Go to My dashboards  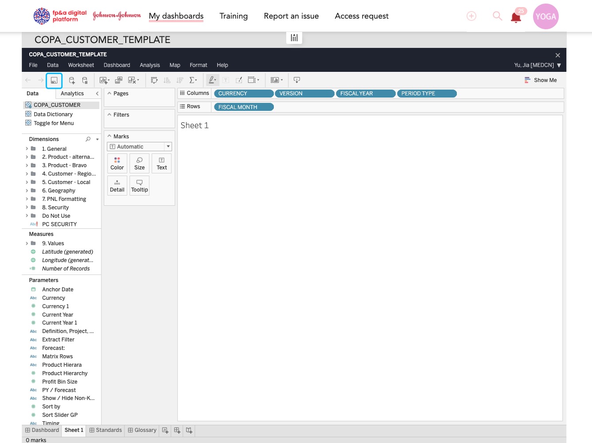click(x=176, y=16)
